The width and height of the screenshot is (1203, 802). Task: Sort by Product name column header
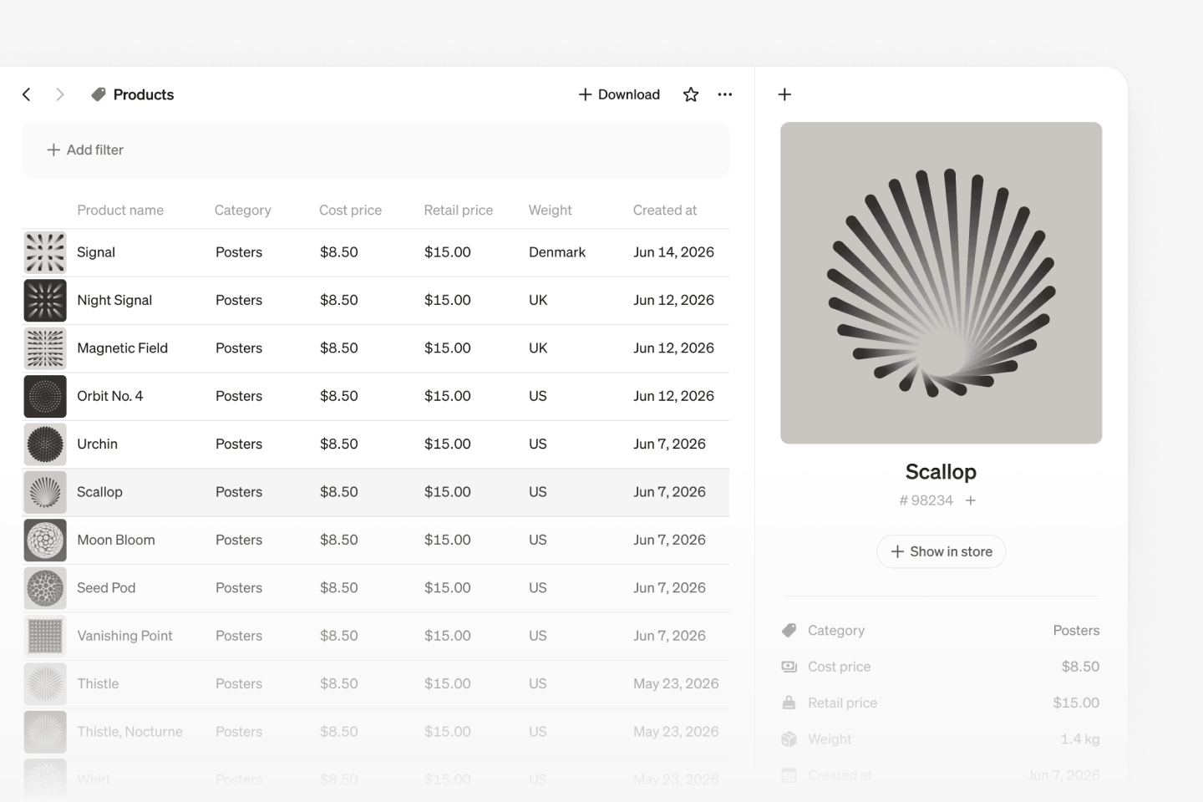click(x=120, y=210)
